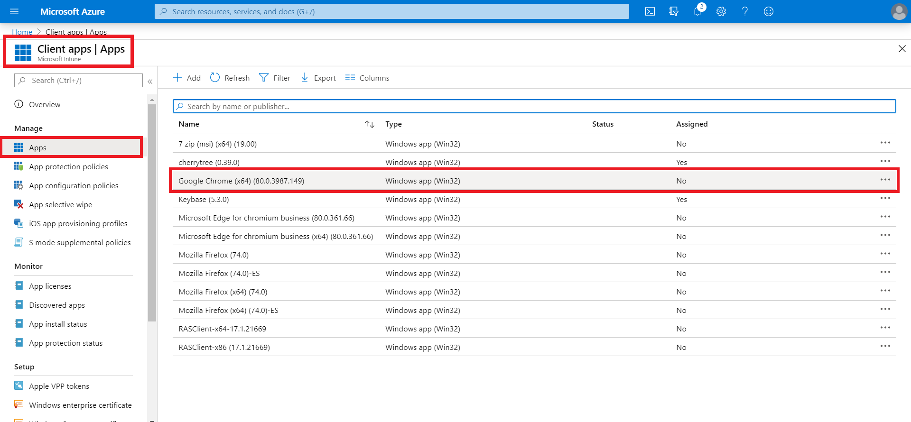
Task: Open Cloud Shell from the top bar
Action: 650,11
